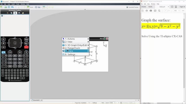186x104 pixels.
Task: Open the View entry in the context menu
Action: click(76, 42)
